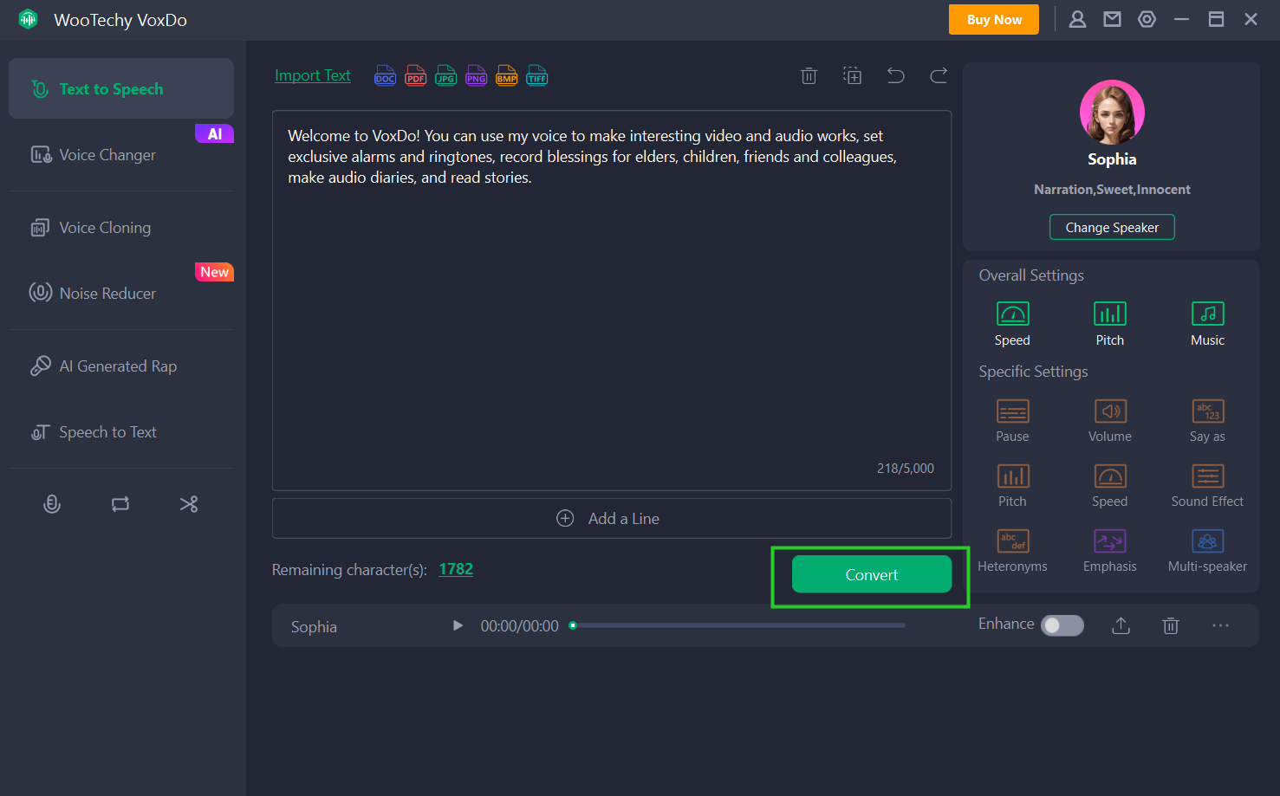1280x796 pixels.
Task: Import a PDF file
Action: pyautogui.click(x=415, y=75)
